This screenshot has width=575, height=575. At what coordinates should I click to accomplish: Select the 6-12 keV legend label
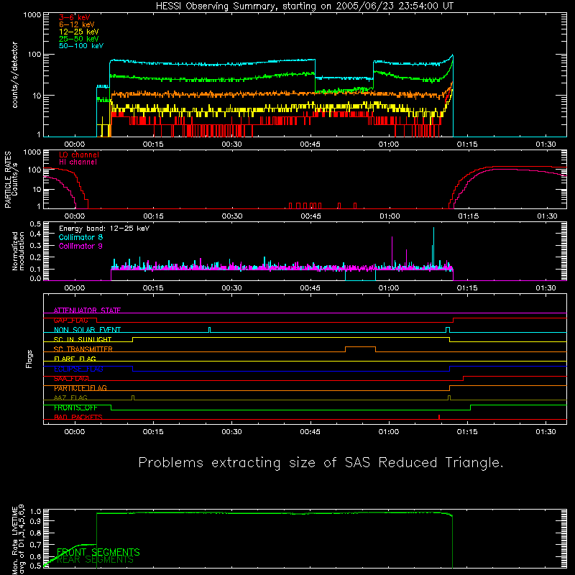click(x=77, y=24)
